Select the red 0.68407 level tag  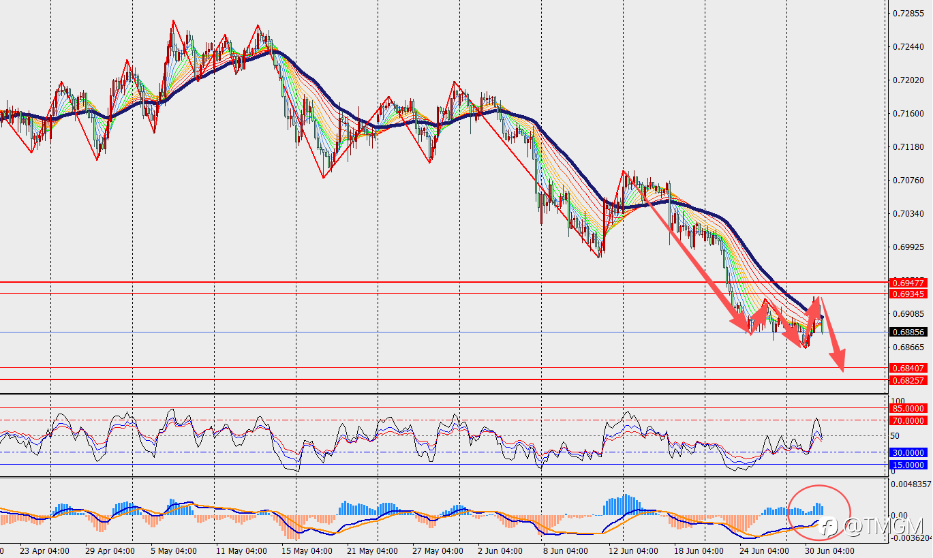tap(908, 369)
